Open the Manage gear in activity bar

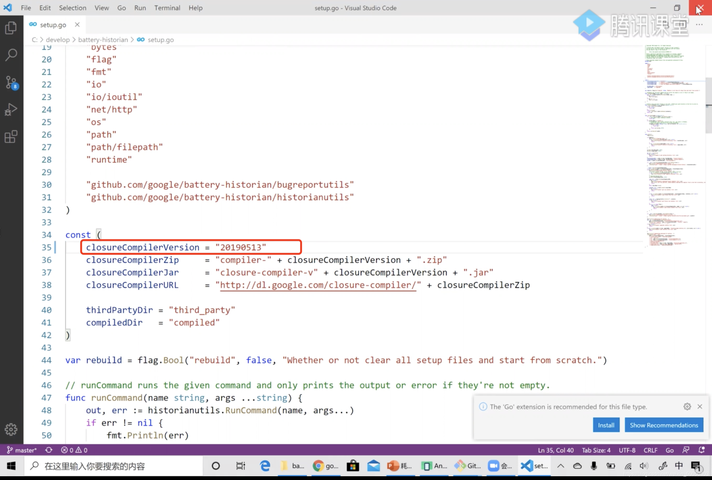click(x=11, y=429)
